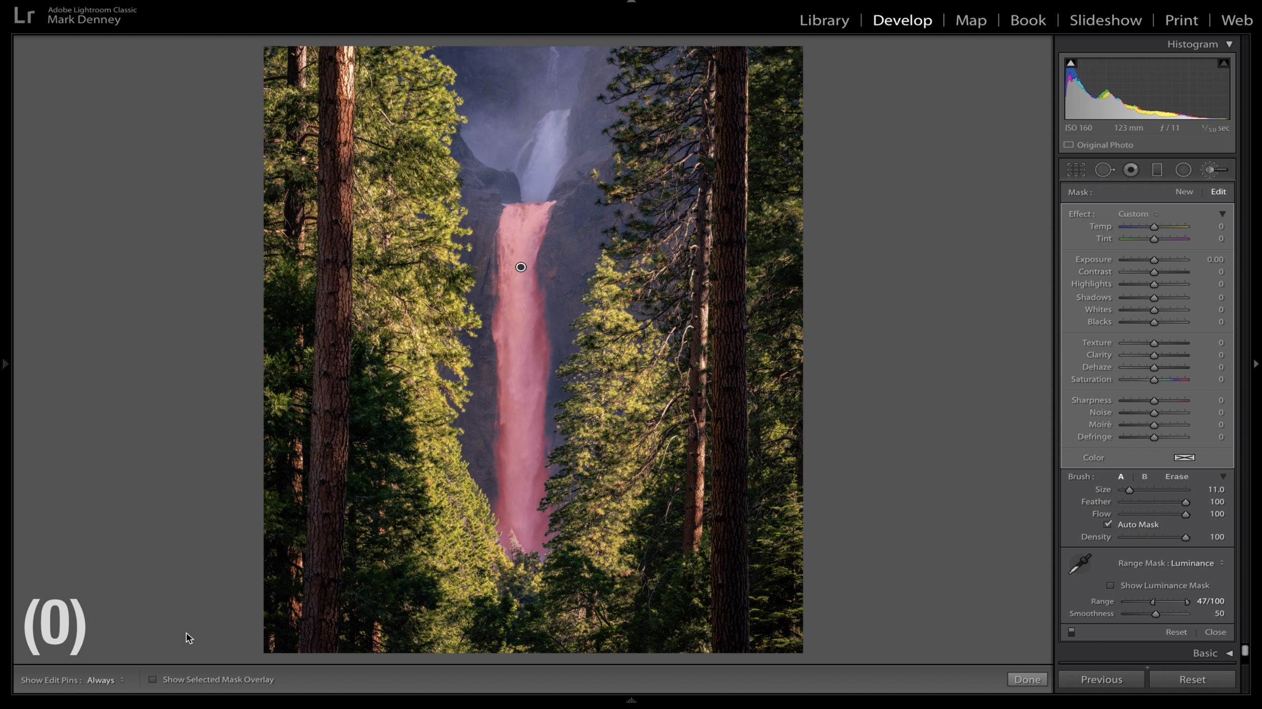Select the Spot Removal tool

[1104, 170]
